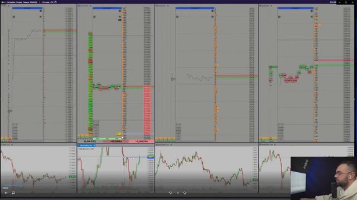Image resolution: width=357 pixels, height=200 pixels.
Task: Click the link icon on fourth panel tab
Action: [x=260, y=6]
